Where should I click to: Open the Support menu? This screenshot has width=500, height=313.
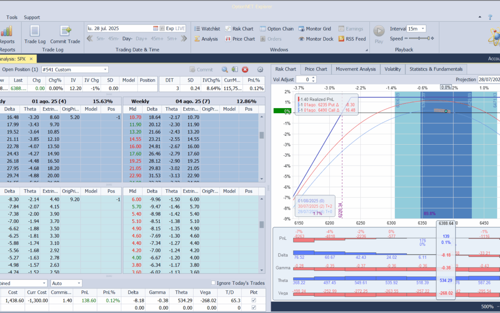(x=32, y=17)
